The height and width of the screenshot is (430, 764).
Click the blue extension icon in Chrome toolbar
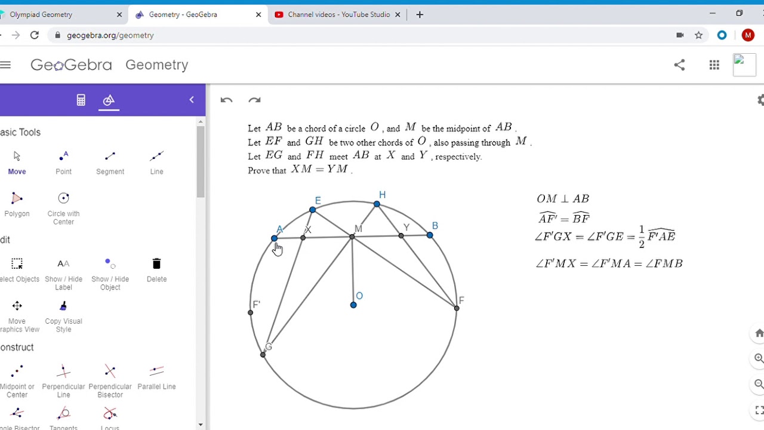pos(722,35)
